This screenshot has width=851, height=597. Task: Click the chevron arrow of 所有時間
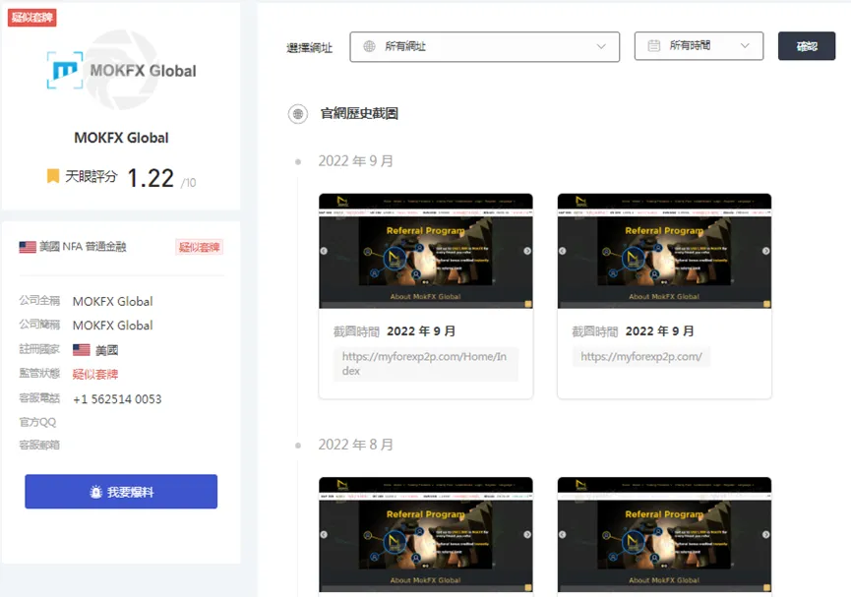tap(745, 45)
